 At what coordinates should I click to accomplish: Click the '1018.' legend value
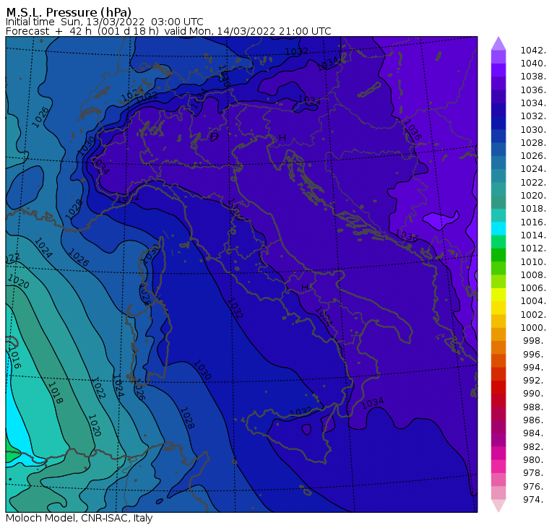coord(533,209)
